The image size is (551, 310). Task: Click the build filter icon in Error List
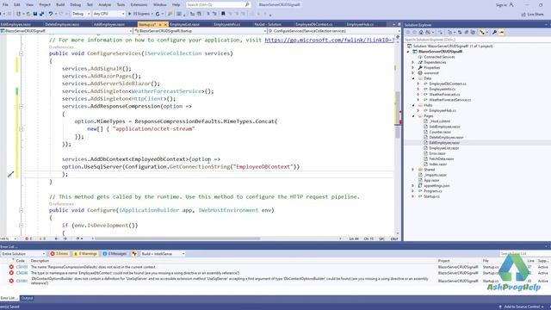(x=134, y=253)
